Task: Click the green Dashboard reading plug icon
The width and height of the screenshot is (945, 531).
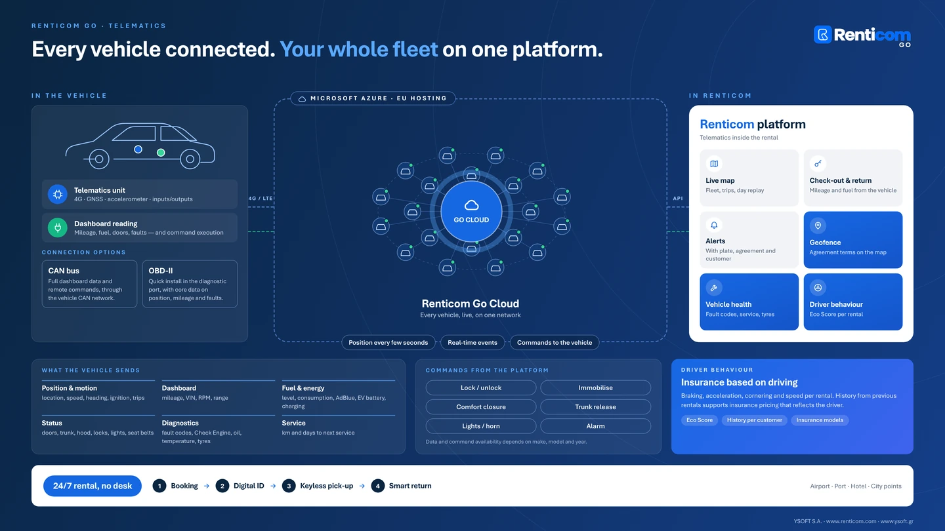Action: [58, 227]
